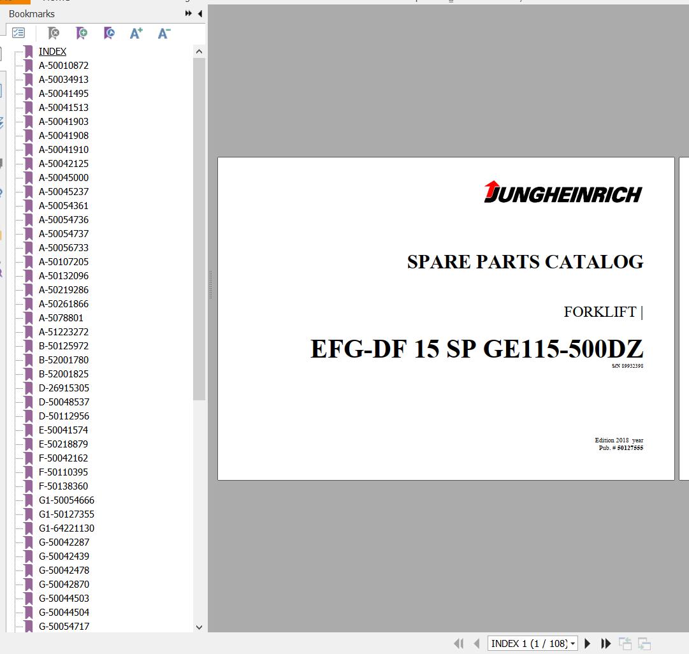Image resolution: width=689 pixels, height=654 pixels.
Task: Expand the Bookmarks panel with double-arrow icon
Action: click(x=189, y=13)
